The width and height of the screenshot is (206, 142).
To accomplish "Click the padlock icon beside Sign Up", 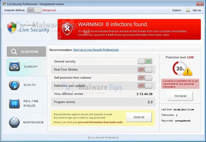I will [x=188, y=10].
